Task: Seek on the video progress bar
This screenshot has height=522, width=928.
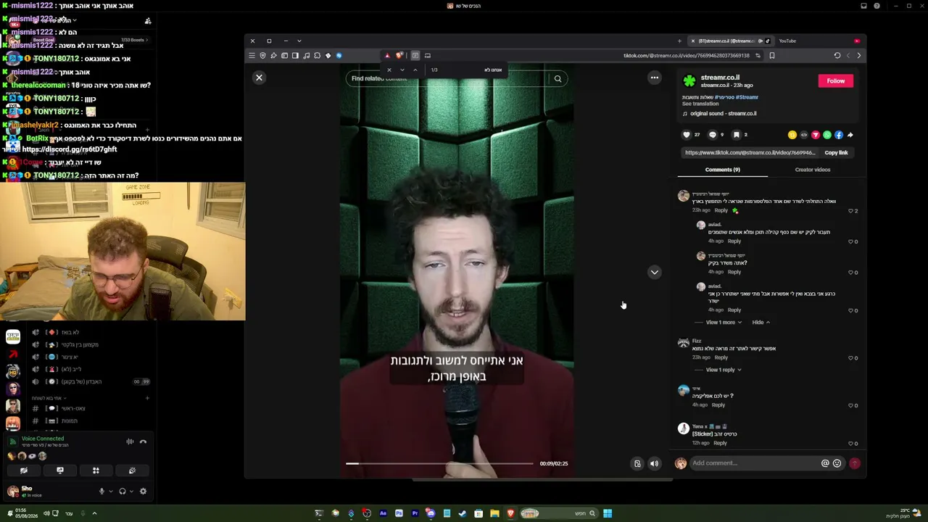Action: click(439, 463)
